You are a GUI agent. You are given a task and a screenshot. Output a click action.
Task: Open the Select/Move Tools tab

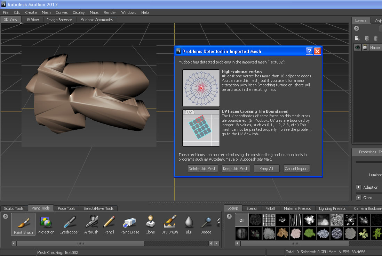pyautogui.click(x=98, y=208)
